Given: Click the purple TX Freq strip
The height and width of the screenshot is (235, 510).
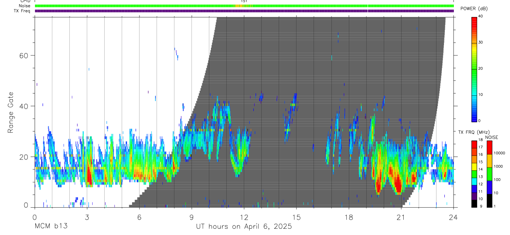Looking at the screenshot, I should point(244,11).
